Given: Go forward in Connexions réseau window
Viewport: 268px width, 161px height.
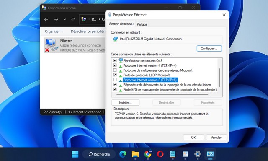Looking at the screenshot, I should click(56, 19).
